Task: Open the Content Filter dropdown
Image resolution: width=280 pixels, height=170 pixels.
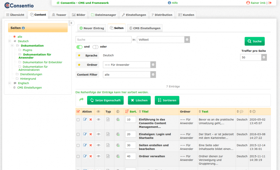Action: [153, 75]
